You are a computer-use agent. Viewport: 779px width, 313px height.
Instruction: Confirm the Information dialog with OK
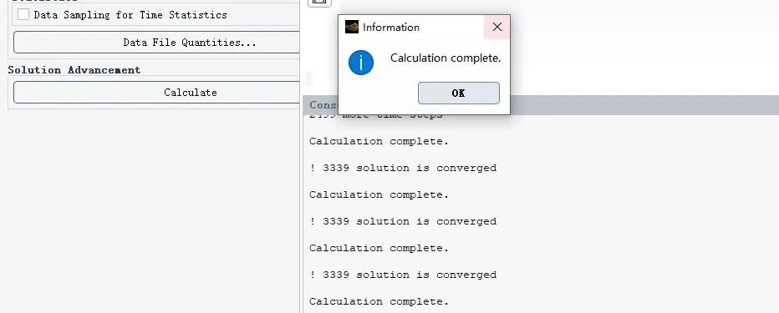coord(459,93)
